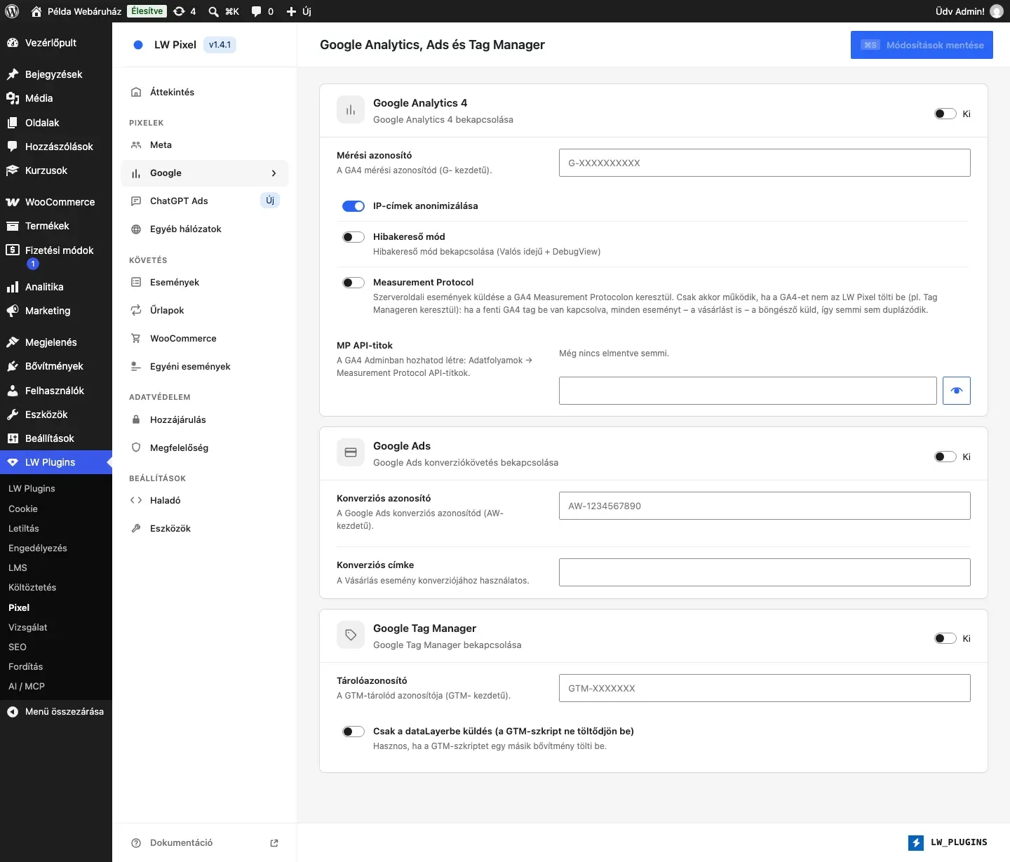1010x862 pixels.
Task: Click the + Új button in the admin bar
Action: coord(299,11)
